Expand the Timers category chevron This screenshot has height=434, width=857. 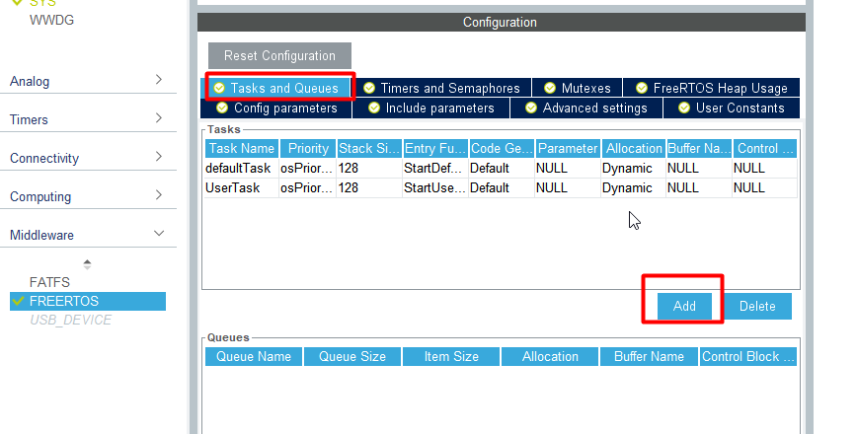[159, 118]
